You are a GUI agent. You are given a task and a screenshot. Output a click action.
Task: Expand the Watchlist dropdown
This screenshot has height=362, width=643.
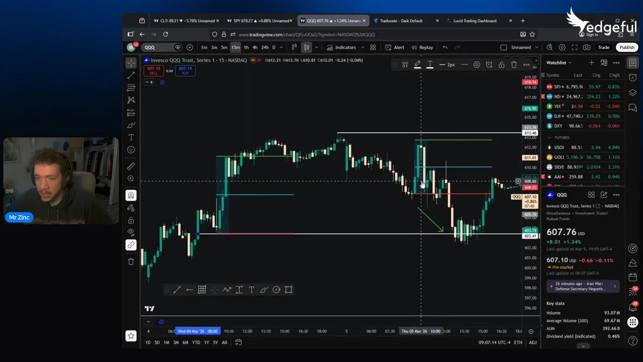tap(559, 63)
